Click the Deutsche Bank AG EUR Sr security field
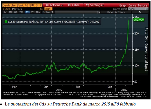151x109 pixels. tap(22, 5)
